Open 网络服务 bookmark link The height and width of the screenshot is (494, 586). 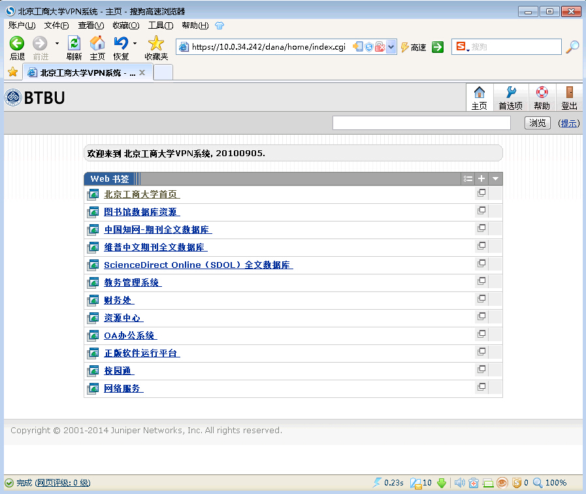click(x=123, y=389)
